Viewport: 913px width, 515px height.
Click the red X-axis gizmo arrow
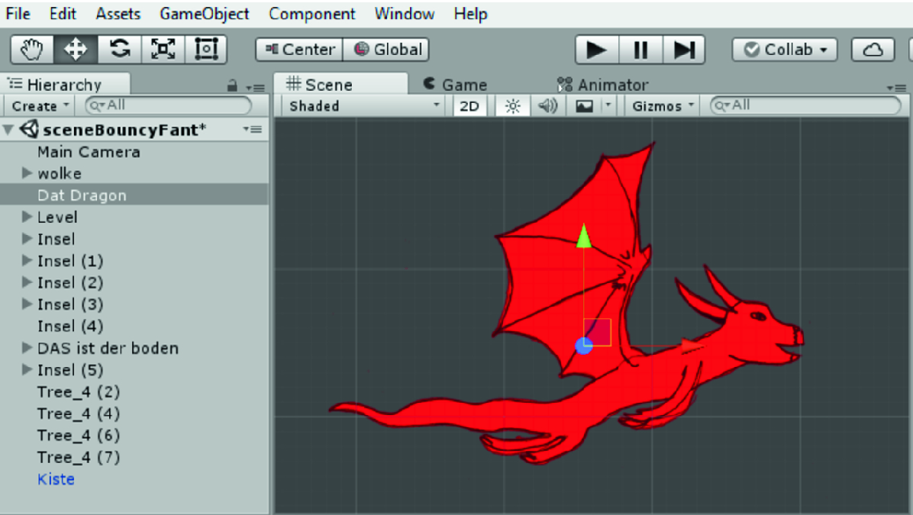pyautogui.click(x=692, y=346)
